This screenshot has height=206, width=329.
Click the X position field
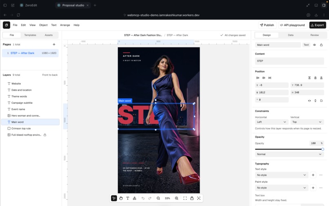click(x=272, y=85)
